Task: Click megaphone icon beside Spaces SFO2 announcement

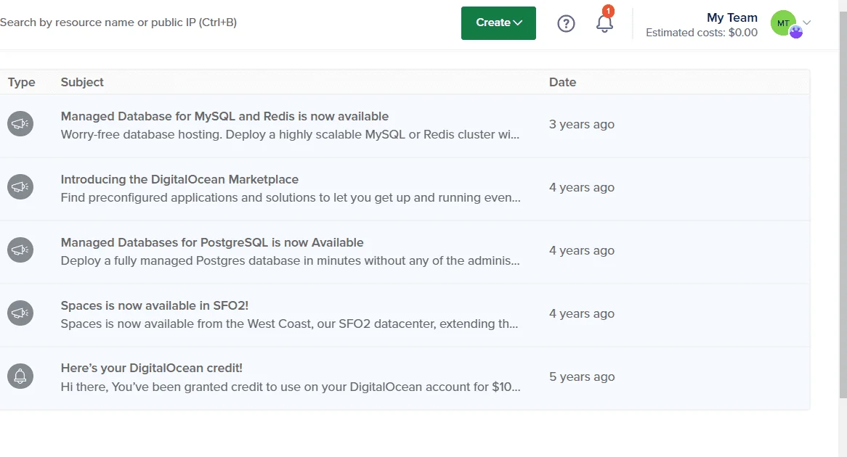Action: [20, 313]
